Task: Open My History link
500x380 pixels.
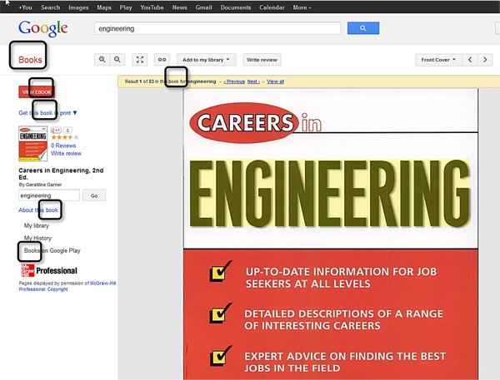Action: (x=37, y=238)
